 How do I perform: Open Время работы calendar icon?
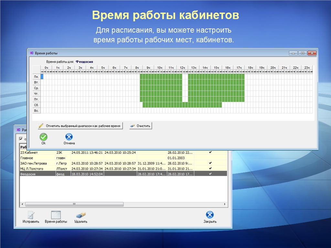(x=56, y=215)
